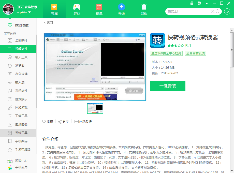Image resolution: width=234 pixels, height=173 pixels.
Task: Select 聊天工具 category
Action: click(x=18, y=57)
